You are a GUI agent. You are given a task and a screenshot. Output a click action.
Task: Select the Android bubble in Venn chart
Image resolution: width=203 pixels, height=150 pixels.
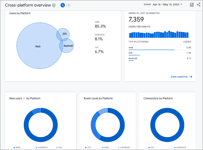pos(68,46)
